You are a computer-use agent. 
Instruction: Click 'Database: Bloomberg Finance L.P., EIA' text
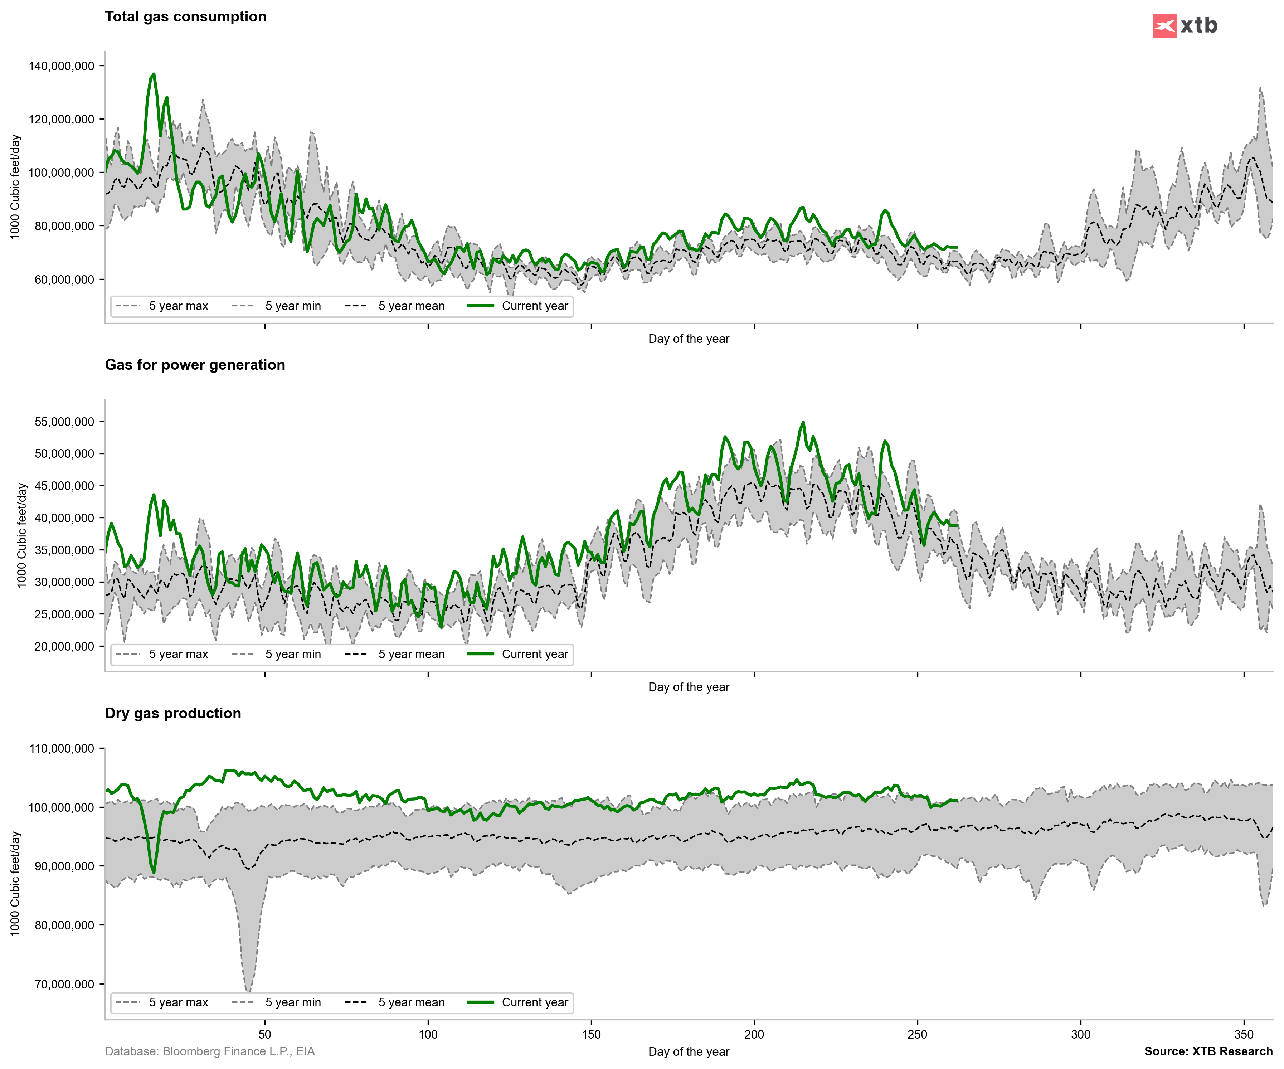[210, 1051]
